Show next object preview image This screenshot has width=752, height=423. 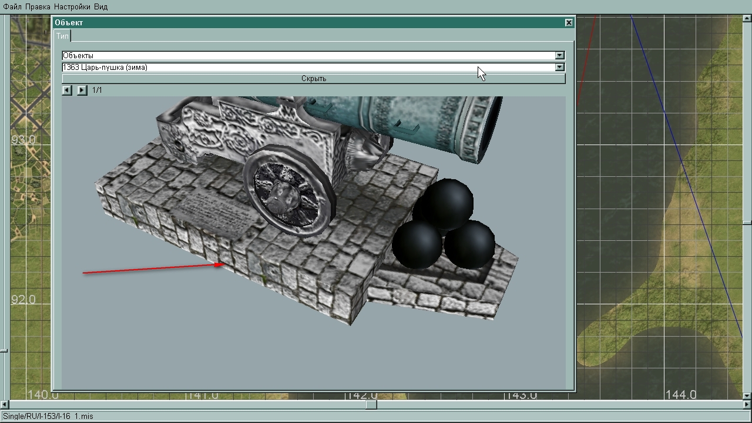(82, 90)
